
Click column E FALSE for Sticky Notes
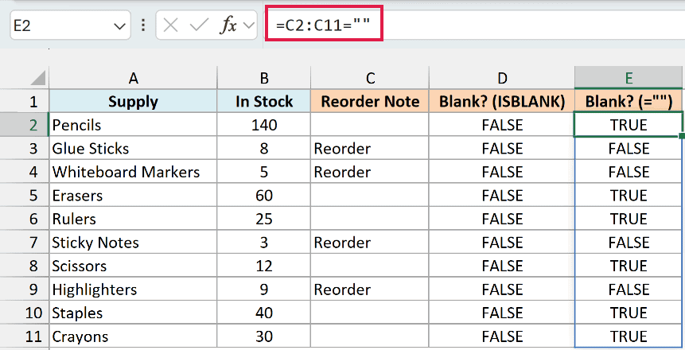(x=629, y=243)
